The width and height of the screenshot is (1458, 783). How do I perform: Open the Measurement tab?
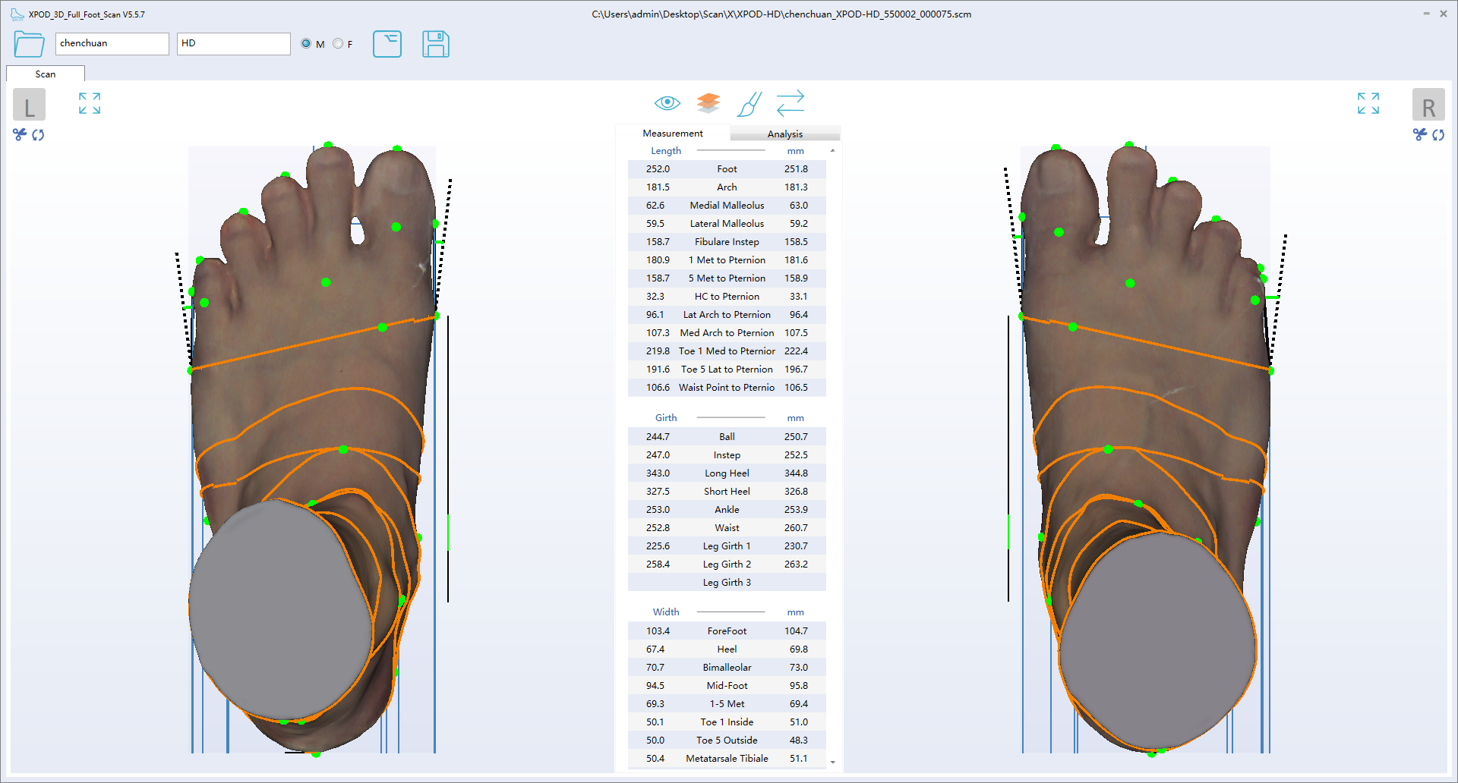672,133
